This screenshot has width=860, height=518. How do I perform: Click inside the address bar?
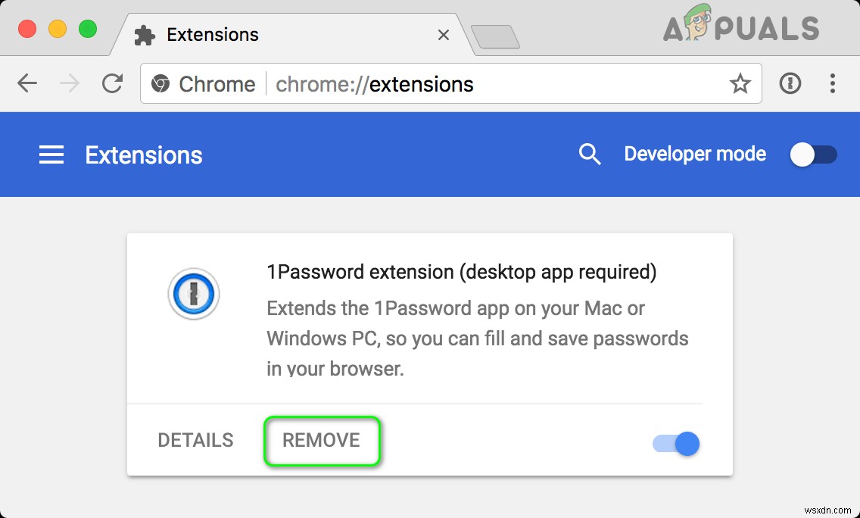pos(454,84)
